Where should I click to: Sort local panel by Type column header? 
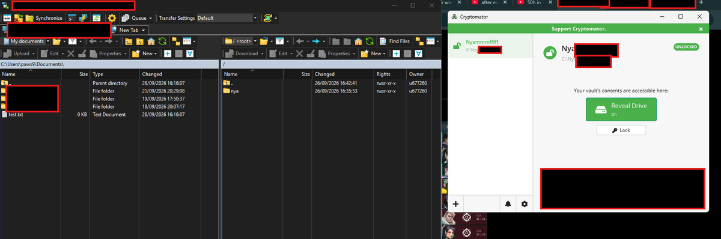(114, 74)
